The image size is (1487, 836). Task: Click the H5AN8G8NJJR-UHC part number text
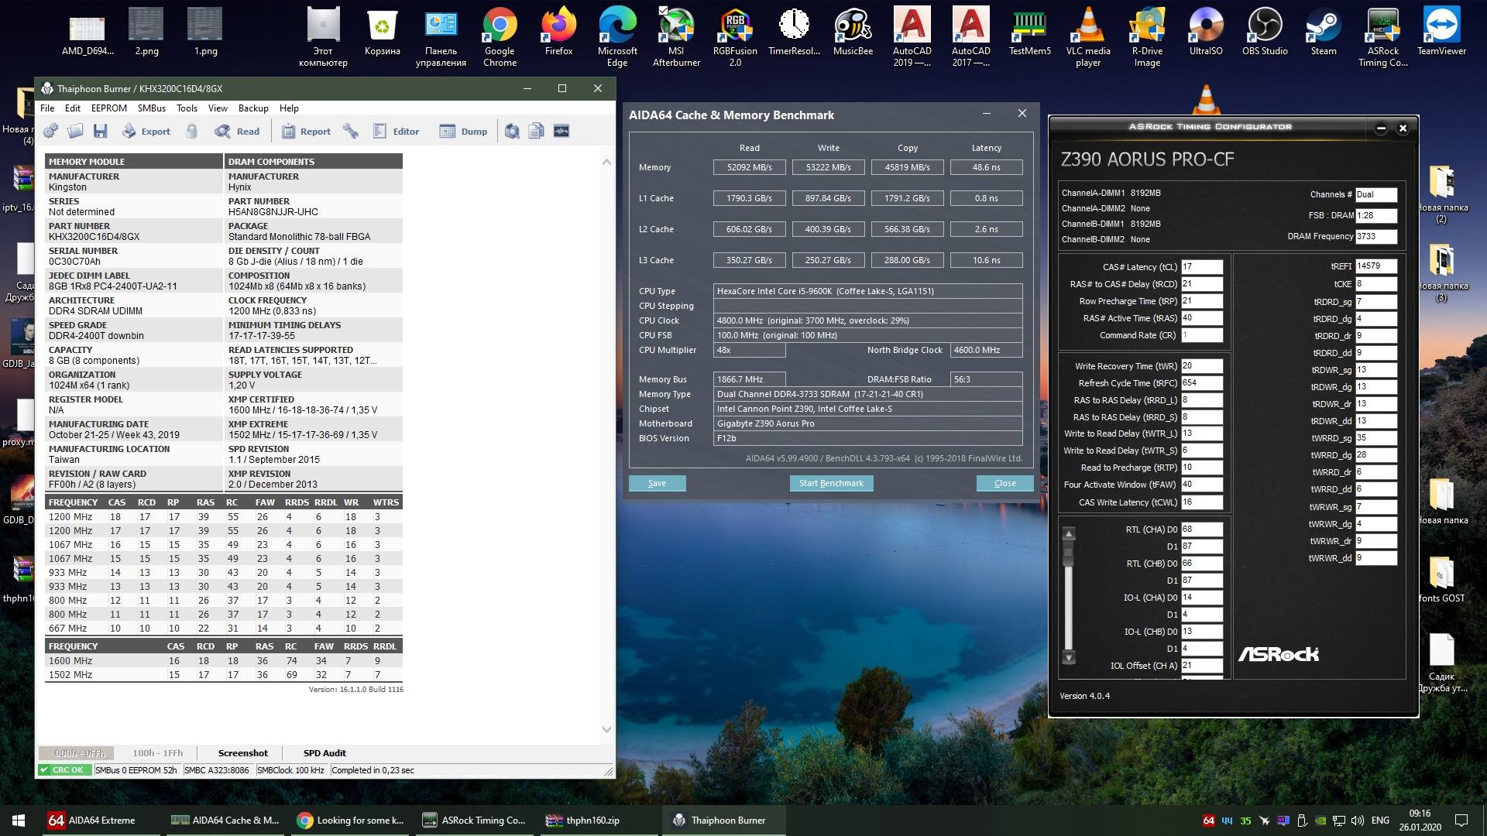(273, 212)
